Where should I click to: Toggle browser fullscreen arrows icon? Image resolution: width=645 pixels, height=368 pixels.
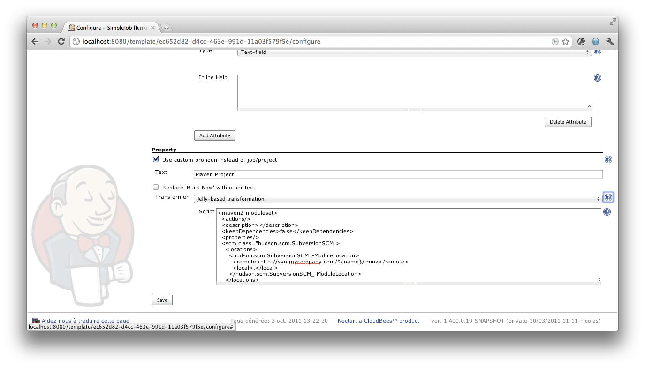(x=613, y=22)
